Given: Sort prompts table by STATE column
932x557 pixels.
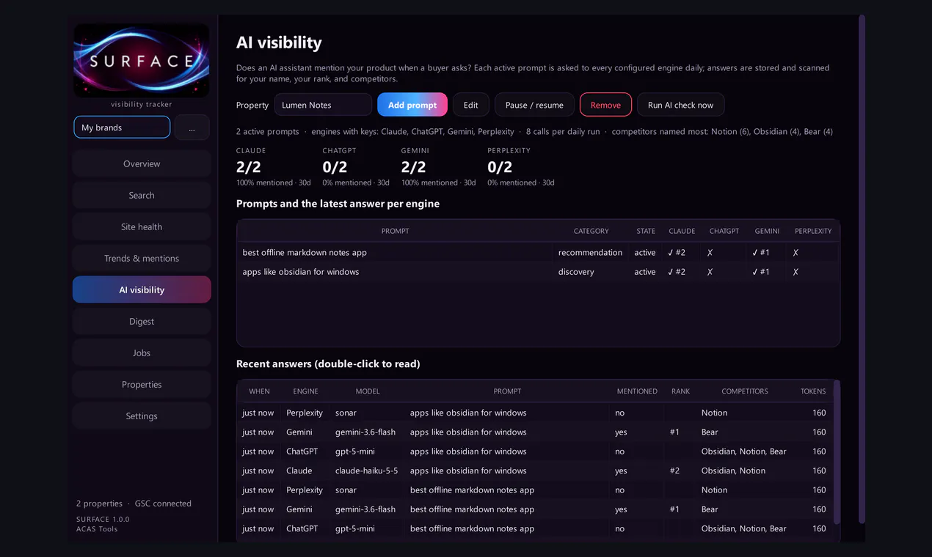Looking at the screenshot, I should coord(646,231).
